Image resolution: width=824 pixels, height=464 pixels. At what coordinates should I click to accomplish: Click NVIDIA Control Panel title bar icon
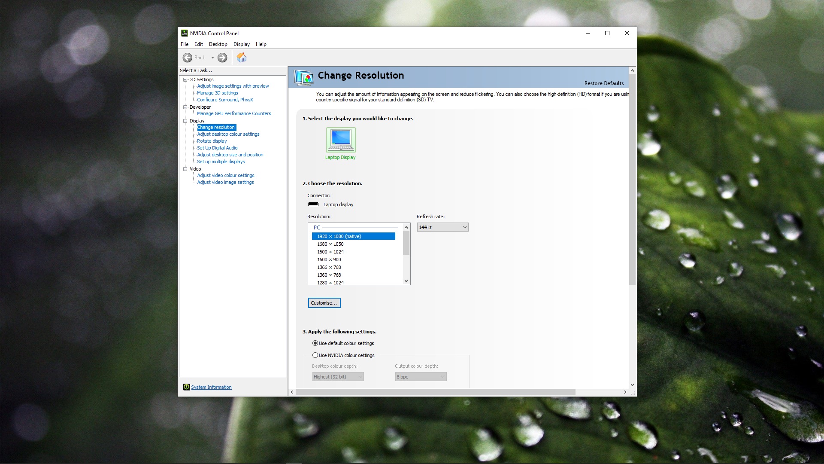coord(185,33)
